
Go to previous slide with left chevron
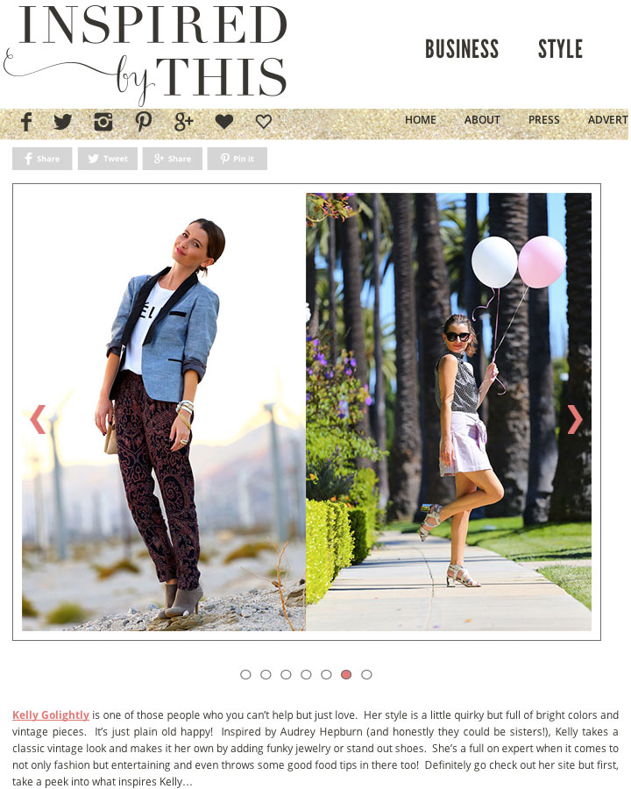point(38,419)
